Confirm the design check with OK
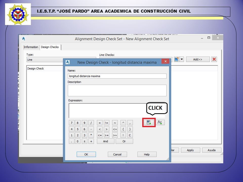243x182 pixels. coord(86,154)
